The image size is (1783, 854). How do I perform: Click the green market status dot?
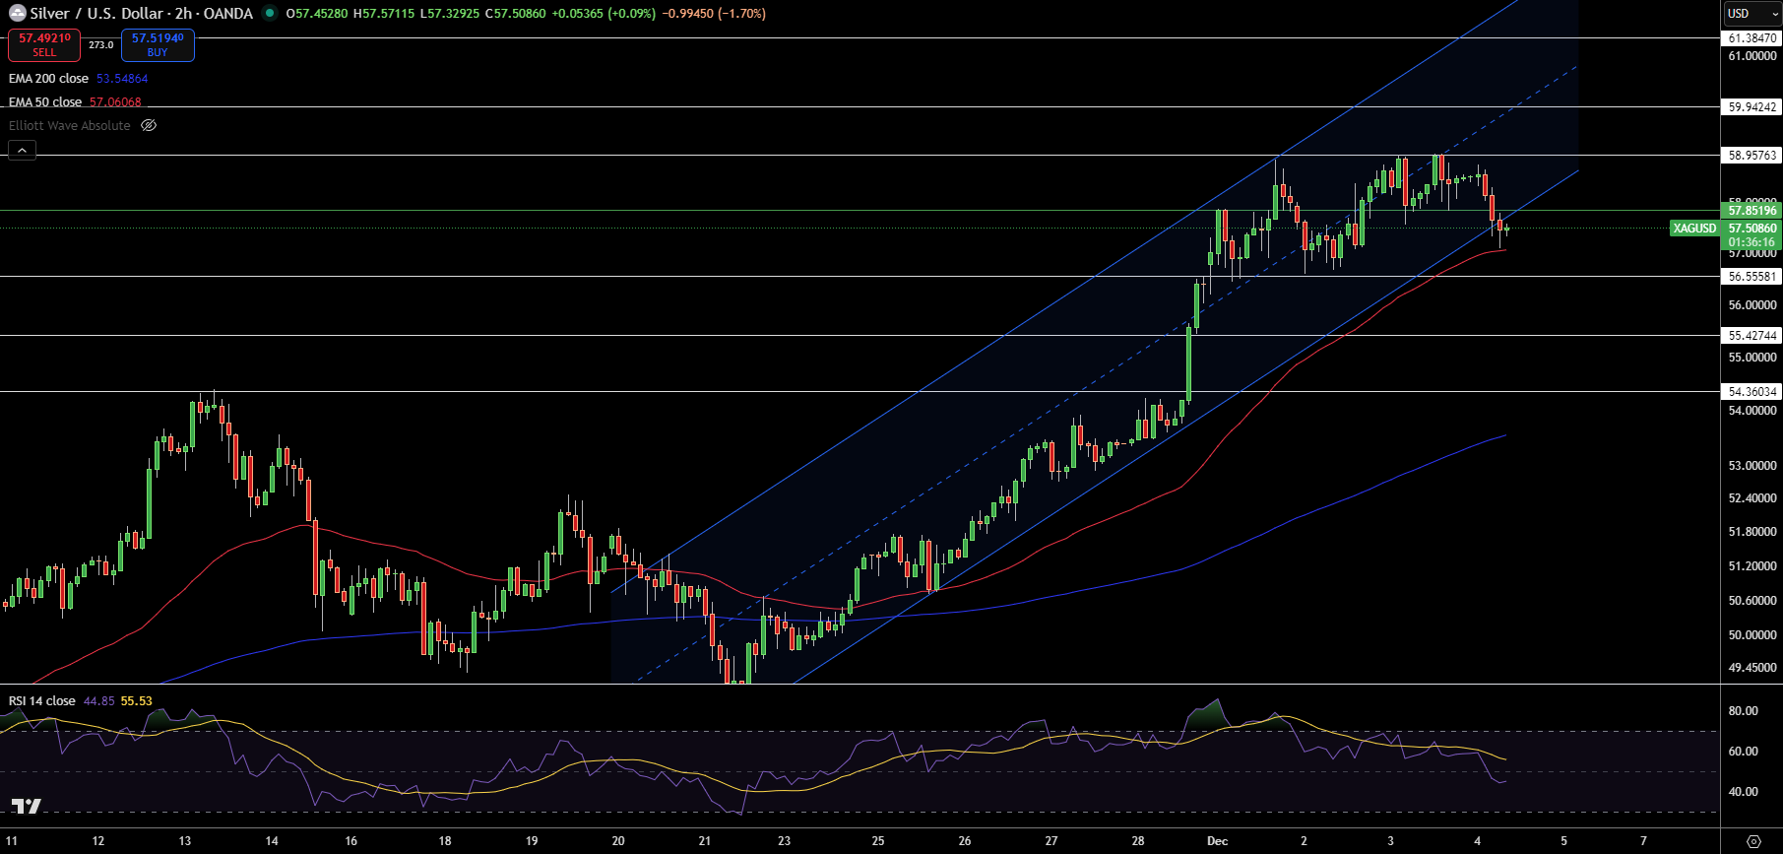coord(269,14)
